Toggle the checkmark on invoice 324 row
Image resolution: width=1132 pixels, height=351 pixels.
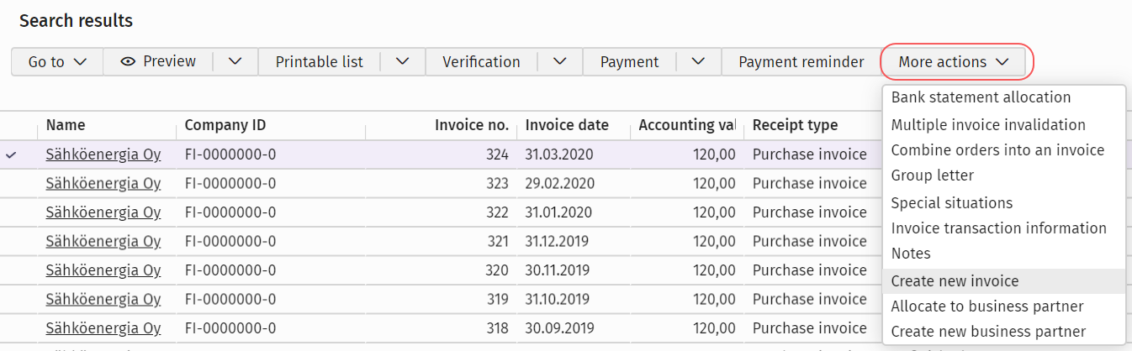[x=11, y=155]
